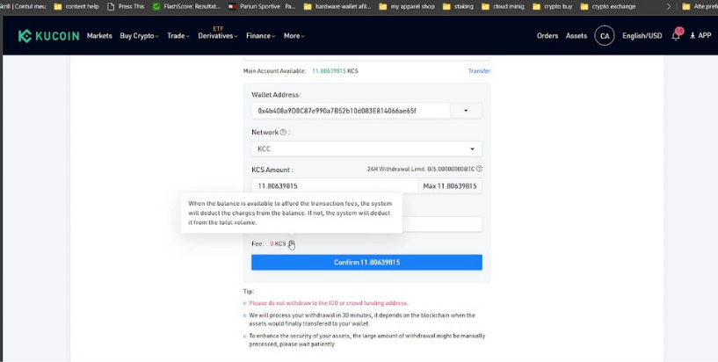
Task: Click the Confirm 11.80639815 button
Action: coord(366,262)
